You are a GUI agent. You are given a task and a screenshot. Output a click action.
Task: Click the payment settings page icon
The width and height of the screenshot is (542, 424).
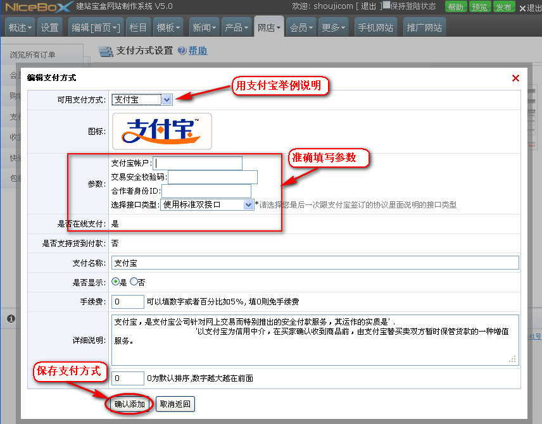coord(106,51)
